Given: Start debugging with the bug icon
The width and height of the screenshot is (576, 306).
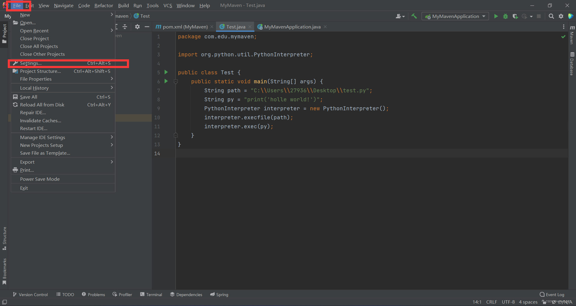Looking at the screenshot, I should point(505,16).
